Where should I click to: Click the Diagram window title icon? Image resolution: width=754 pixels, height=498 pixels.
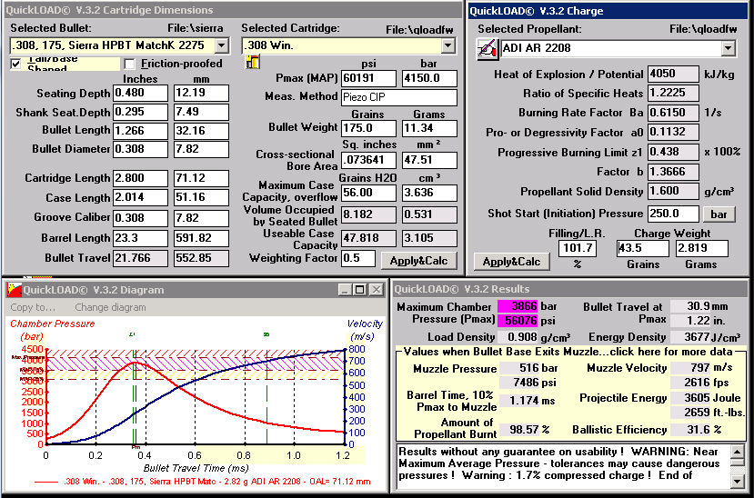(15, 290)
